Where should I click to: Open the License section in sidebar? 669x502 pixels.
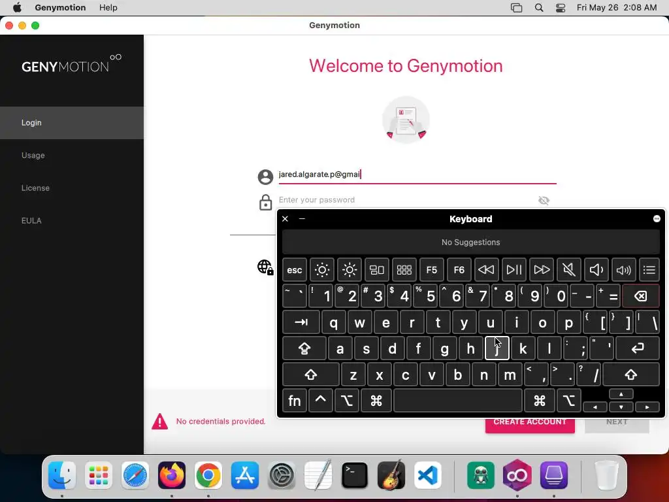click(x=72, y=188)
